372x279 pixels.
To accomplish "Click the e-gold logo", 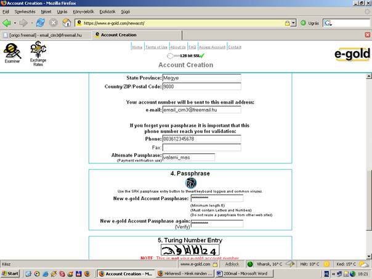I will pyautogui.click(x=352, y=55).
